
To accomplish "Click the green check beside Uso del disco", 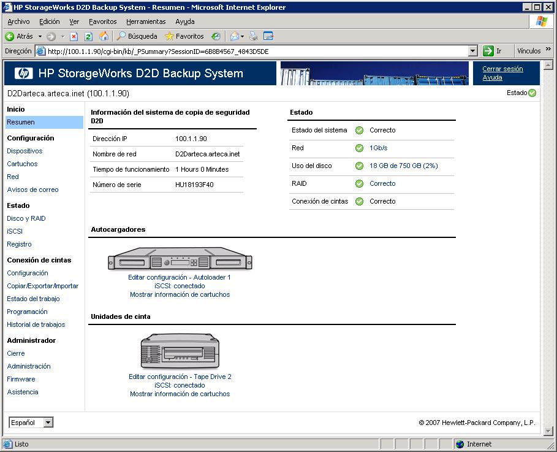I will [360, 166].
